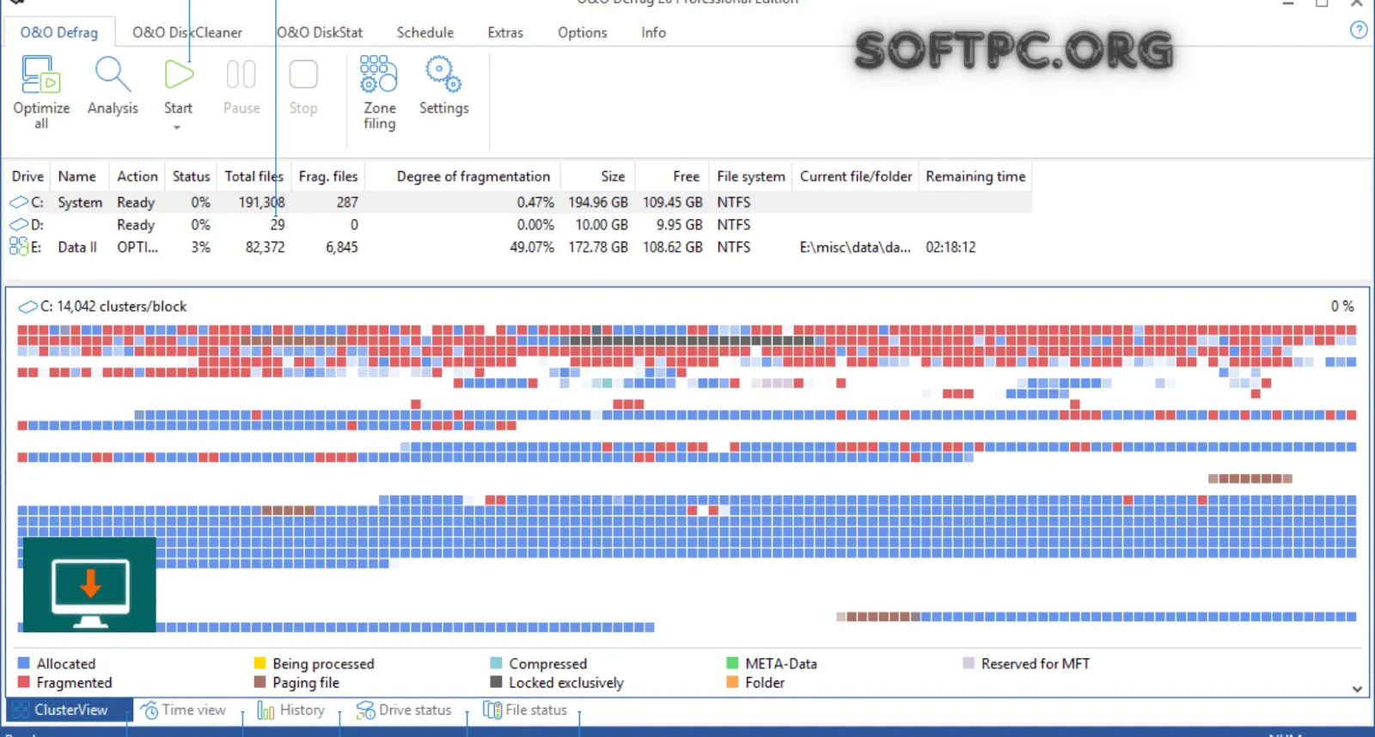The width and height of the screenshot is (1375, 737).
Task: Sort by Total files column header
Action: point(254,176)
